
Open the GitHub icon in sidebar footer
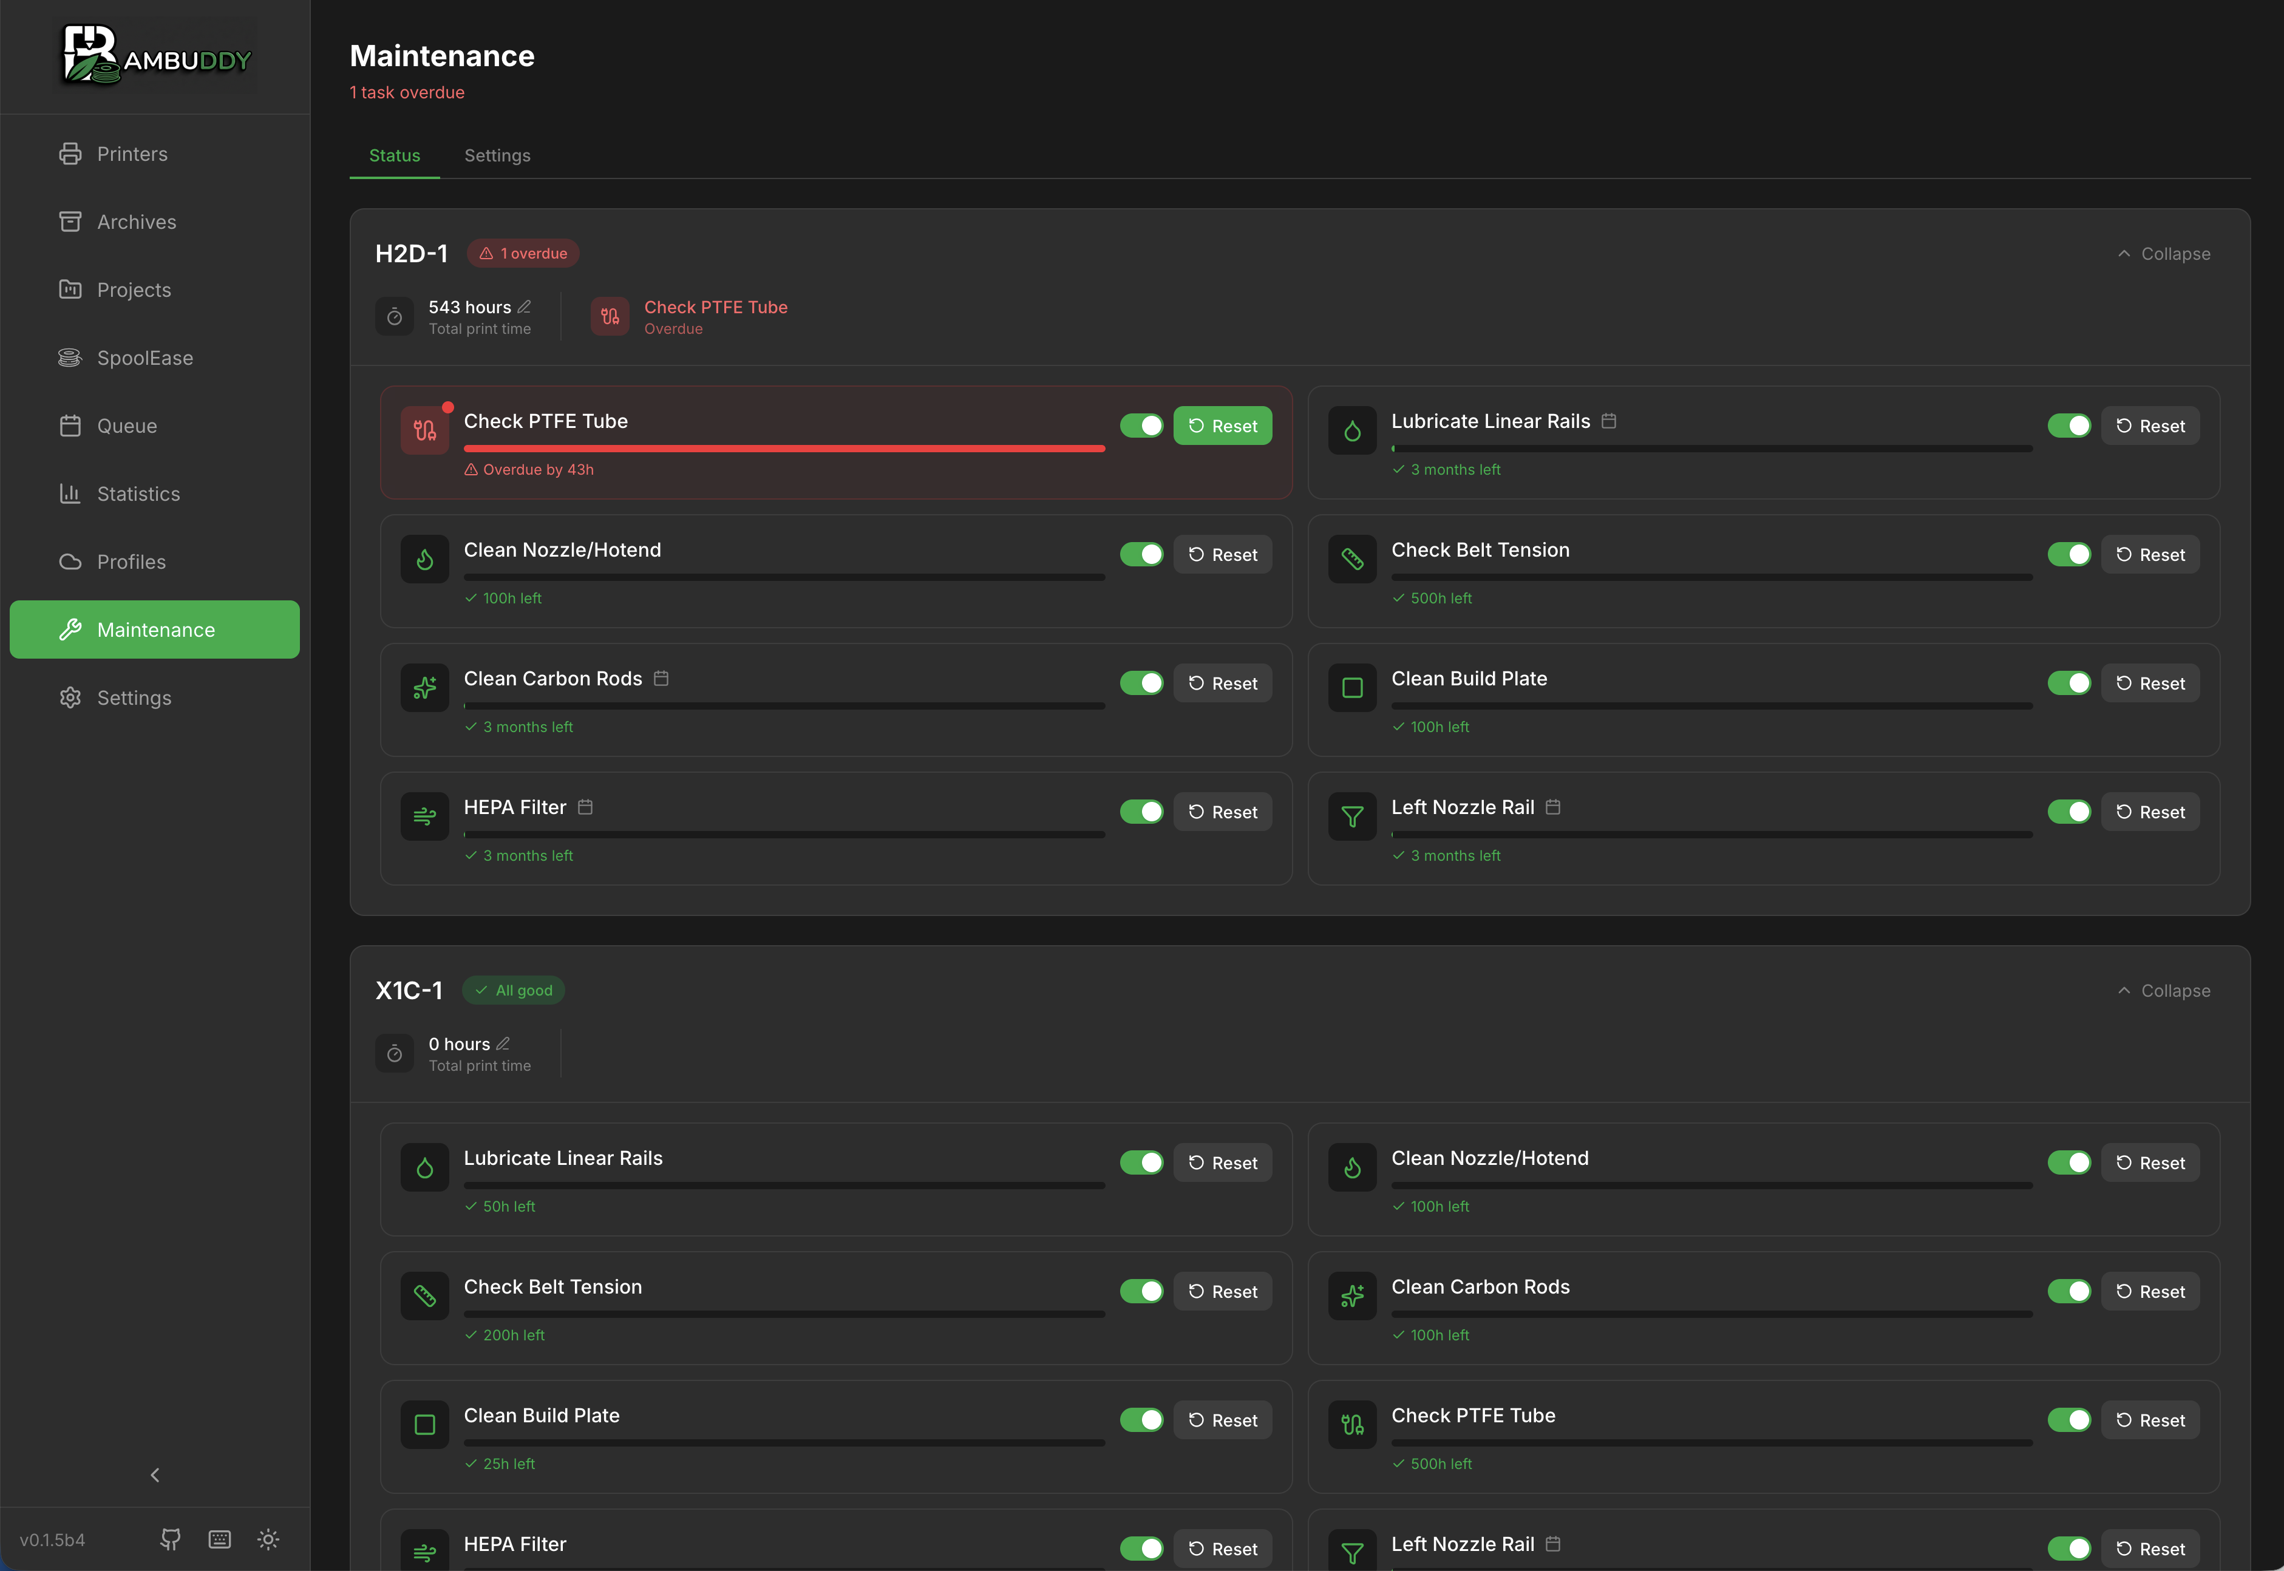171,1538
